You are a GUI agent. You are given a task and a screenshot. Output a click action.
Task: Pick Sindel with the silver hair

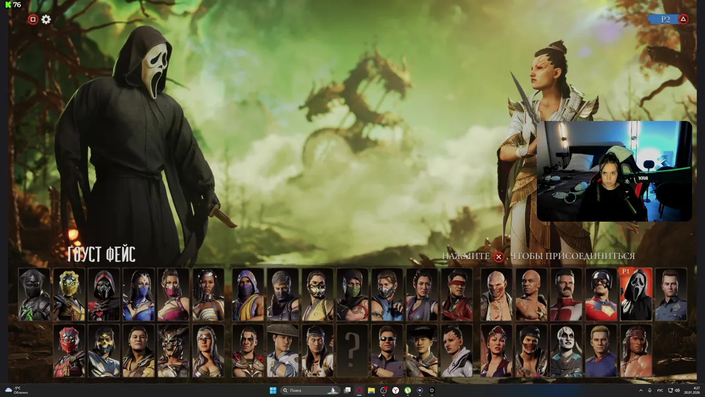pos(208,351)
